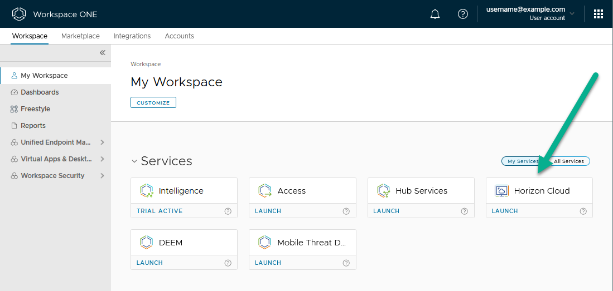Show the My Services filter
The height and width of the screenshot is (291, 613).
pyautogui.click(x=523, y=161)
